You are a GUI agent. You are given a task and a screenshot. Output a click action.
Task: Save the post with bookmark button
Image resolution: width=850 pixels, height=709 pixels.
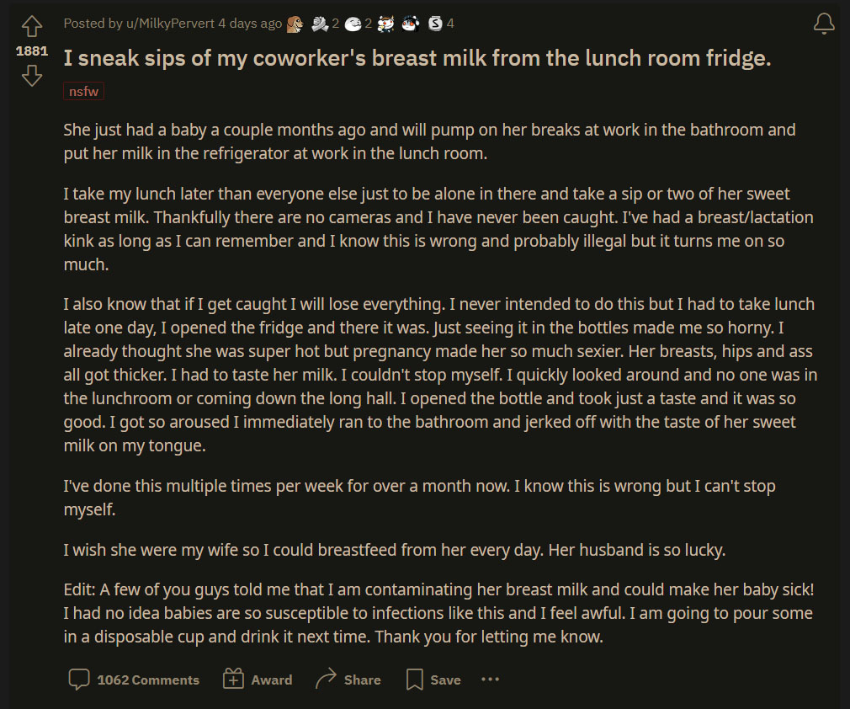[433, 680]
